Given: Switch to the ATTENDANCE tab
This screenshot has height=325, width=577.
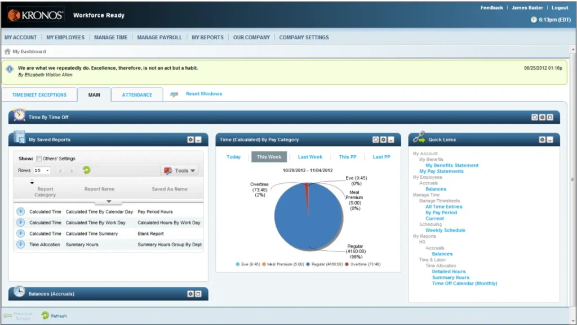Looking at the screenshot, I should 136,94.
